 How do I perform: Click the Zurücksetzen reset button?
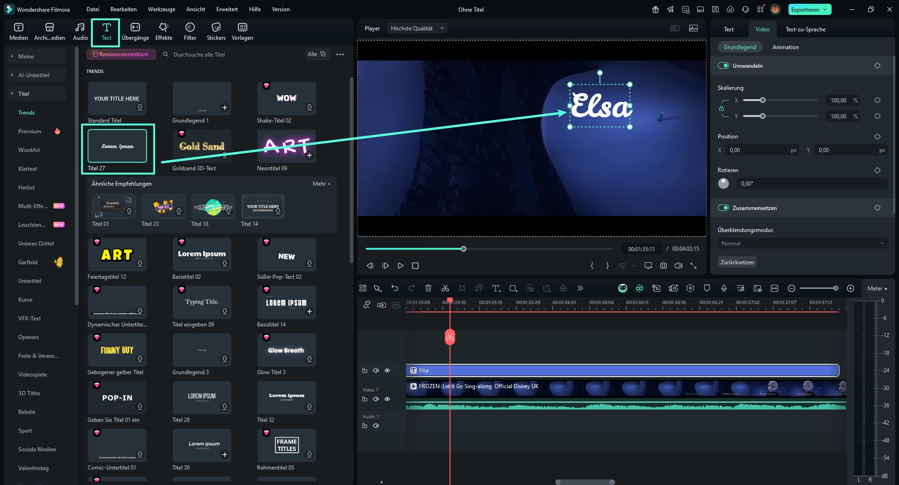click(x=737, y=262)
